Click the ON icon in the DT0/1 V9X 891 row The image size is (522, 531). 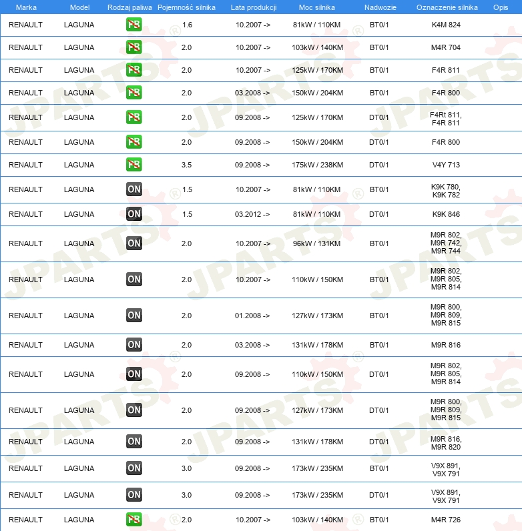tap(134, 495)
